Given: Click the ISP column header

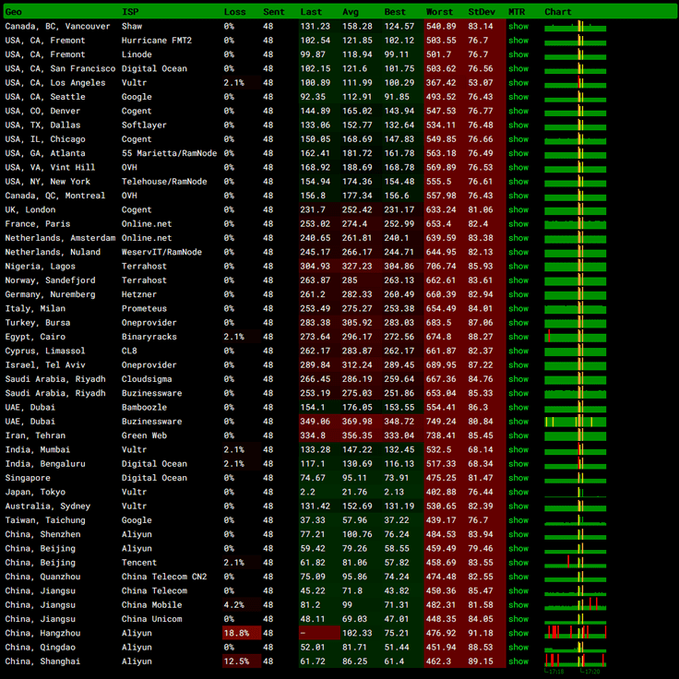Looking at the screenshot, I should (x=130, y=12).
